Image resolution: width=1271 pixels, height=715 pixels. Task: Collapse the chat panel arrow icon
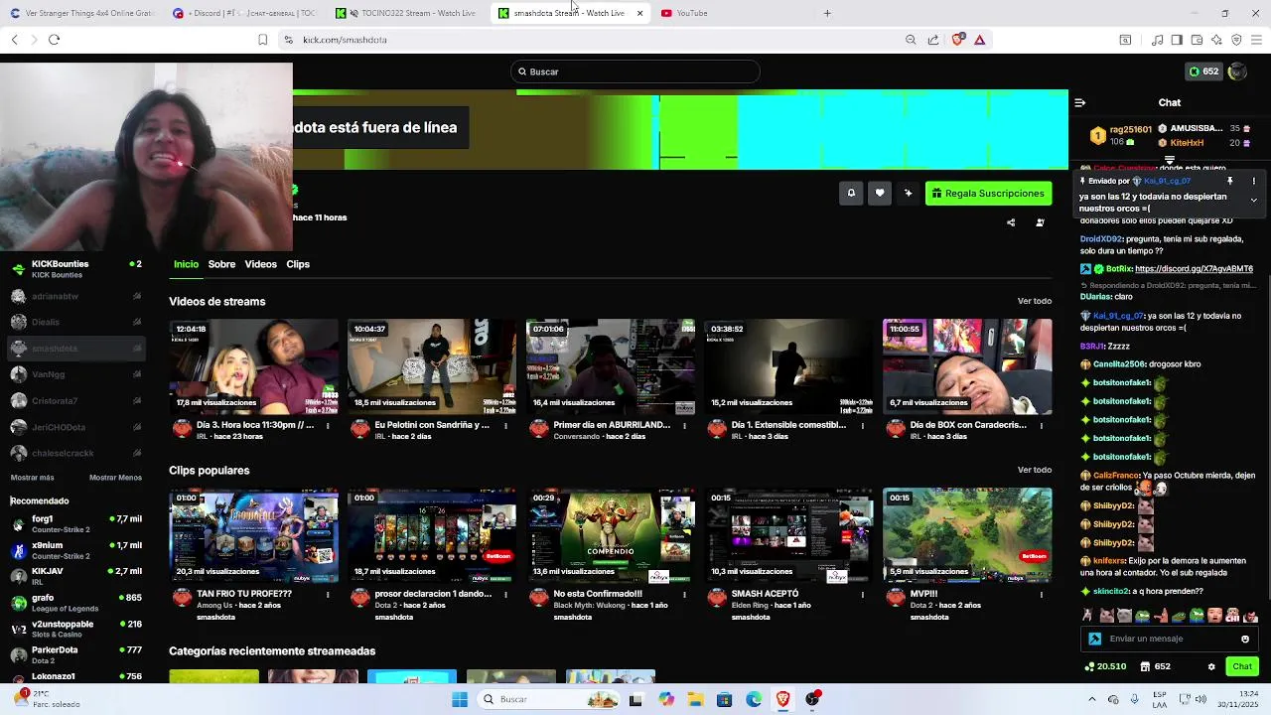tap(1080, 102)
